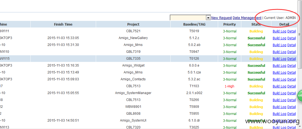Open the New Request link
Image resolution: width=302 pixels, height=129 pixels.
pos(221,18)
